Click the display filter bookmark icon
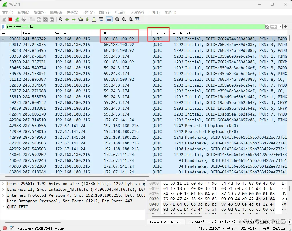Viewport: 292px width, 231px height. click(x=3, y=27)
